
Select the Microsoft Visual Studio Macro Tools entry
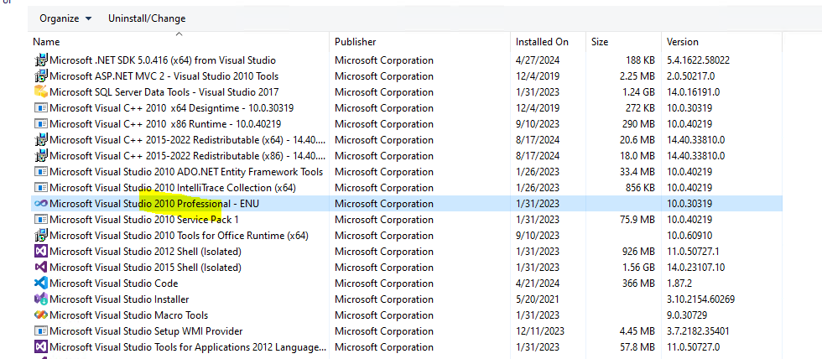tap(128, 315)
